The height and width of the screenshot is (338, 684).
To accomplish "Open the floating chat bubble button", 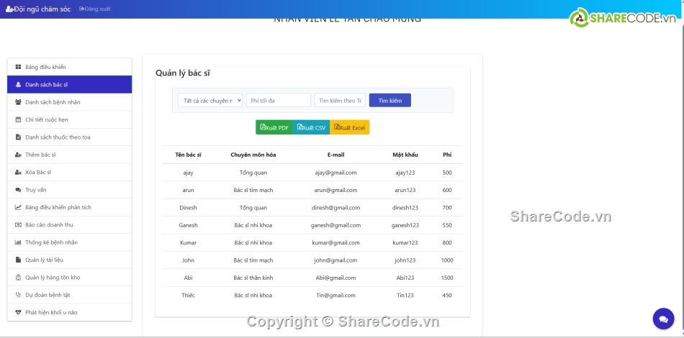I will tap(664, 319).
